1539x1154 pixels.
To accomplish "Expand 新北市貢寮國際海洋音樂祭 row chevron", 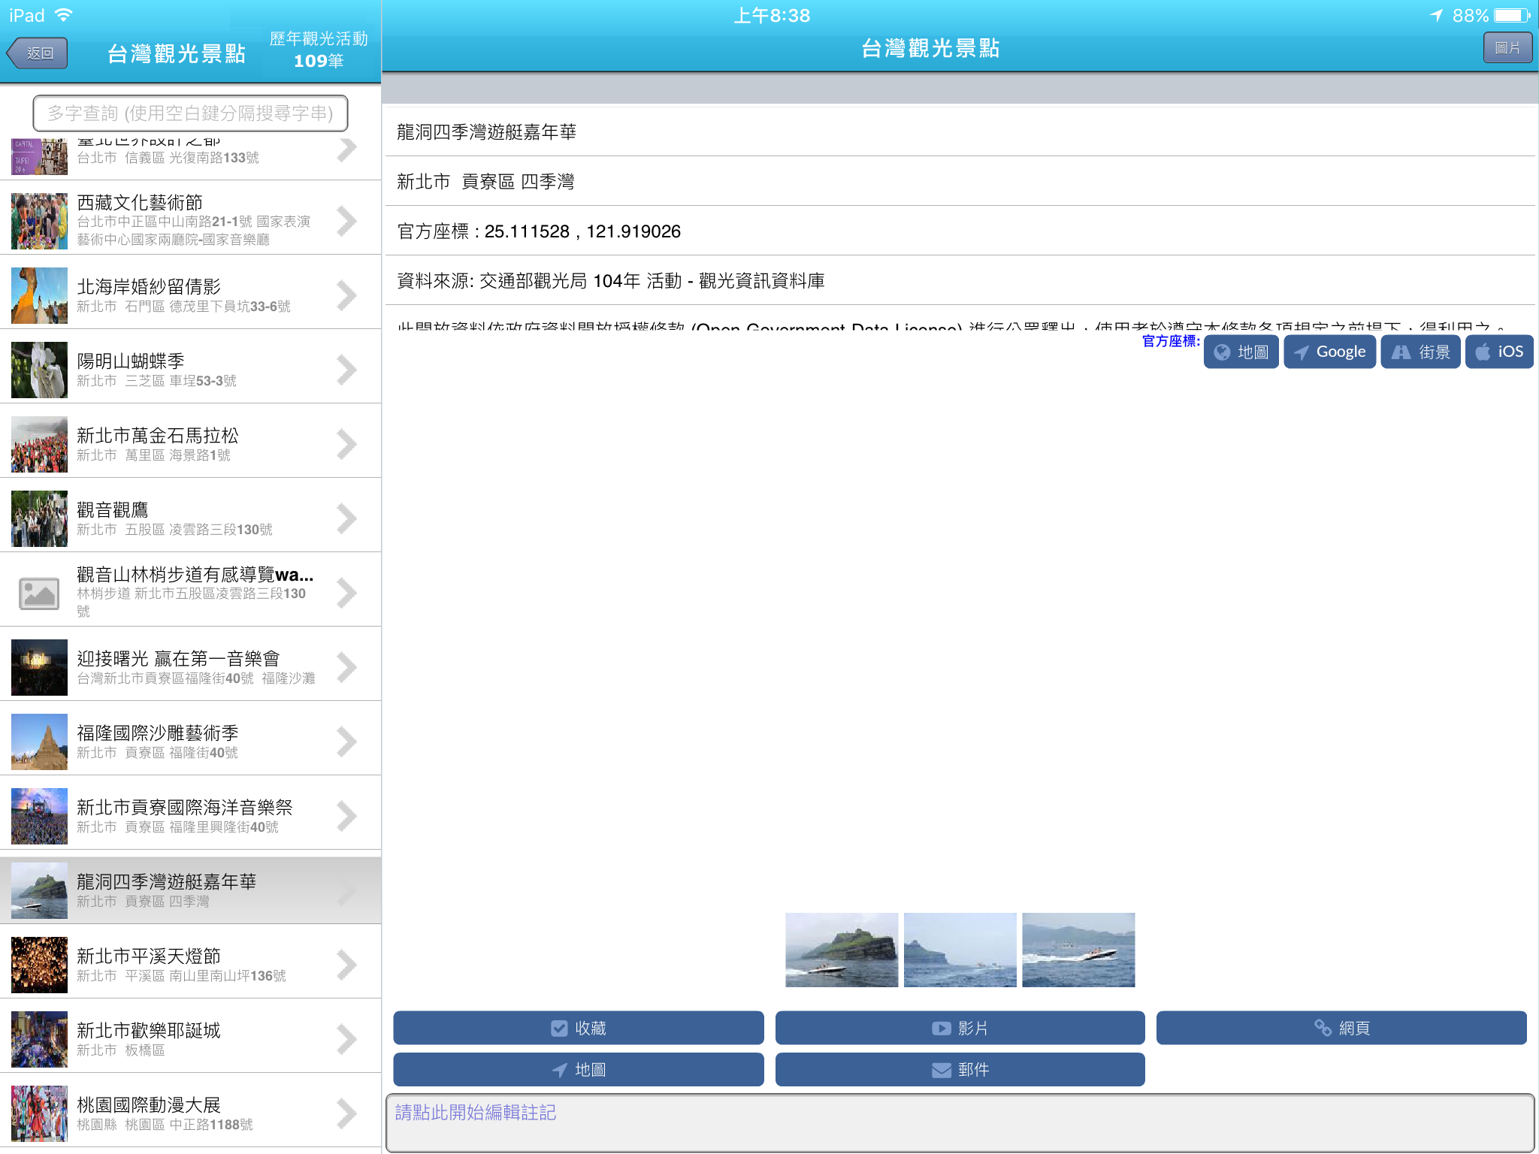I will [346, 816].
